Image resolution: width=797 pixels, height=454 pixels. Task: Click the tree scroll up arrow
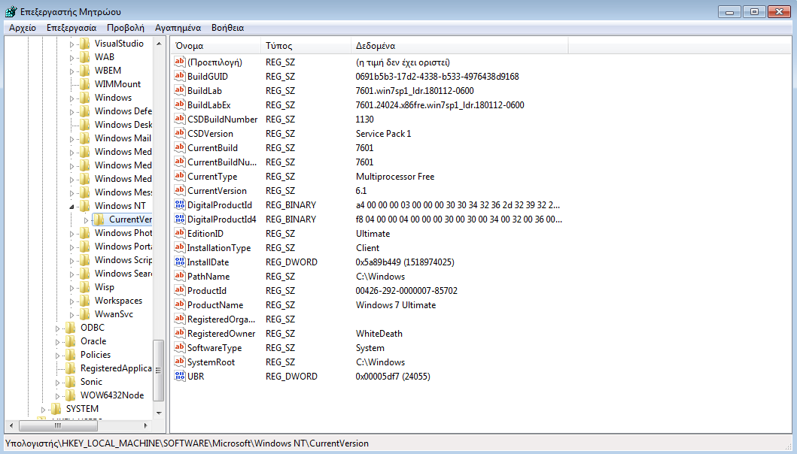(x=159, y=44)
